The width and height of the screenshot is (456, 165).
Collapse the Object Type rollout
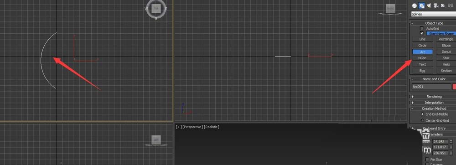[433, 23]
